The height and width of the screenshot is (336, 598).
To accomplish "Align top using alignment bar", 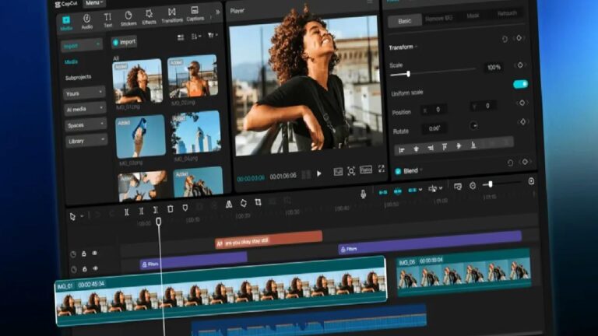I will [445, 147].
